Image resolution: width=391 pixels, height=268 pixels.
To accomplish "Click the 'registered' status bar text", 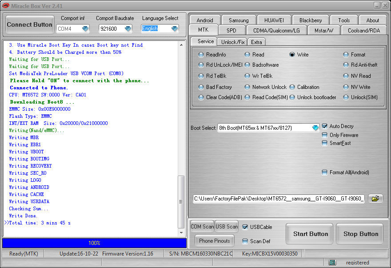I will click(357, 263).
